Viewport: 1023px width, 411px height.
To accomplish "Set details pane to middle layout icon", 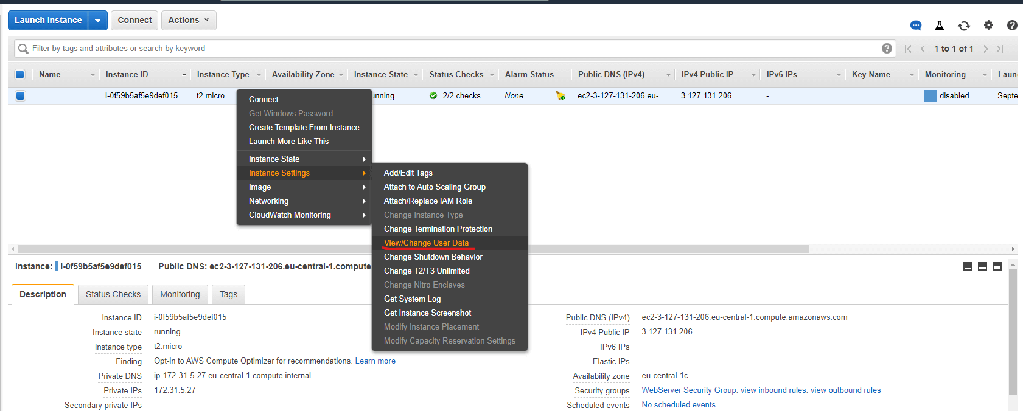I will pyautogui.click(x=982, y=266).
